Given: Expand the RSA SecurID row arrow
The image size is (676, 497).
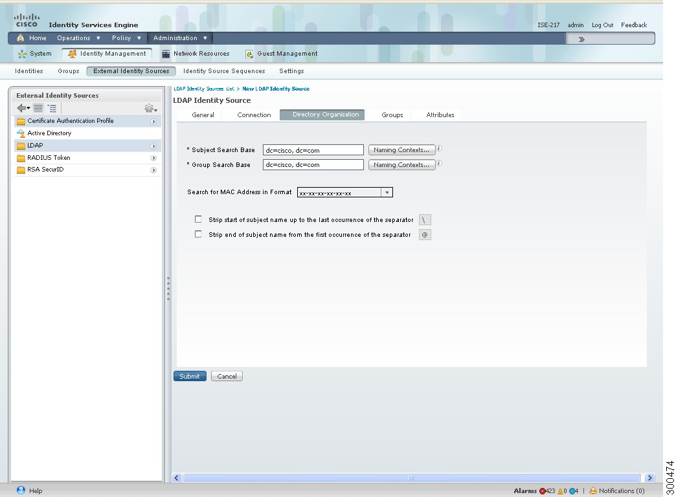Looking at the screenshot, I should [x=153, y=170].
